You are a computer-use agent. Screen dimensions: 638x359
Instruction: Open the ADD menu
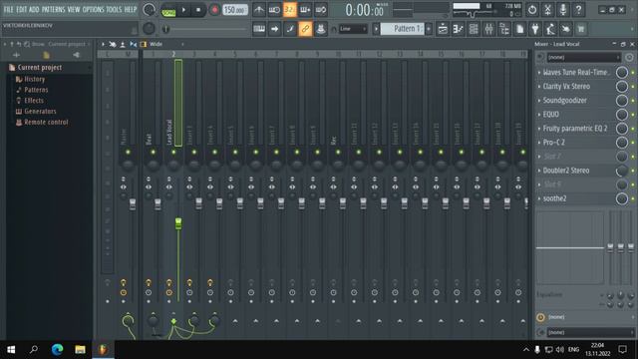tap(34, 9)
